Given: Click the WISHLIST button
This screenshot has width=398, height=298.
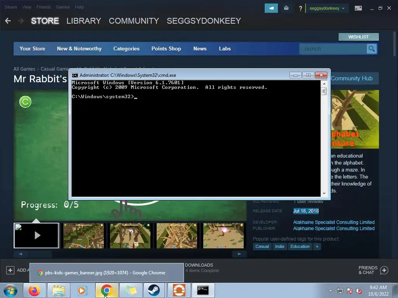Looking at the screenshot, I should [358, 37].
